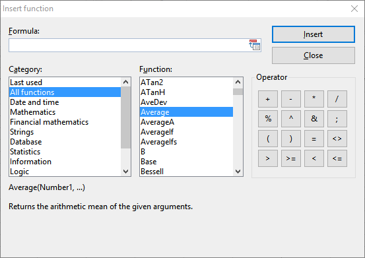
Task: Insert the greater-than operator
Action: point(268,158)
